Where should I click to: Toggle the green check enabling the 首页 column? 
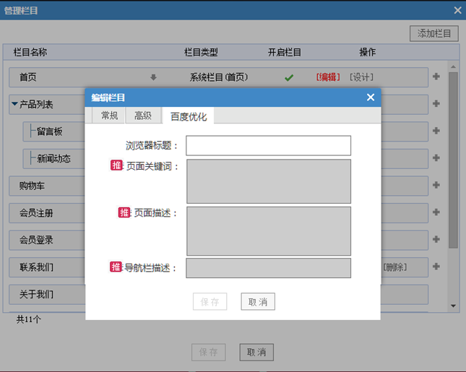pos(289,77)
